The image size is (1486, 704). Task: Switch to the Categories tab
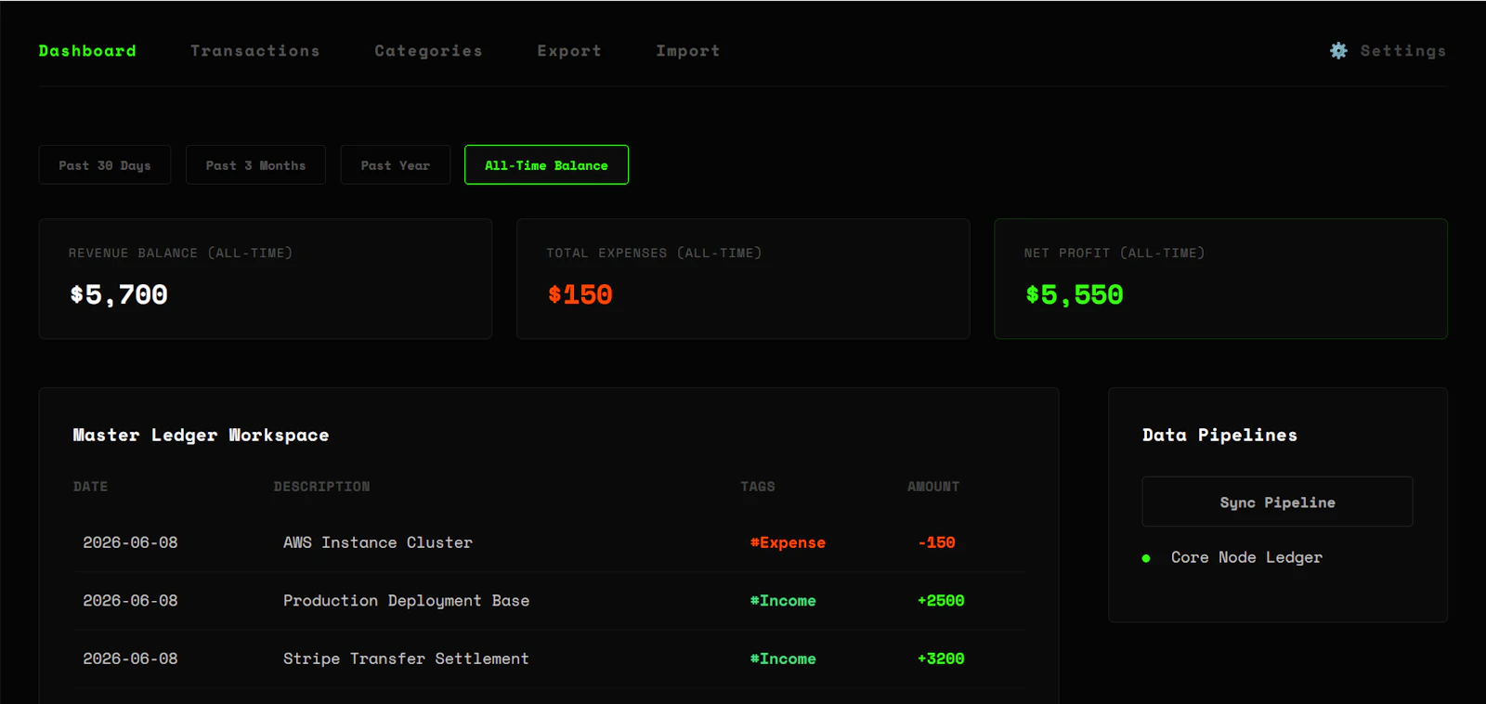428,51
